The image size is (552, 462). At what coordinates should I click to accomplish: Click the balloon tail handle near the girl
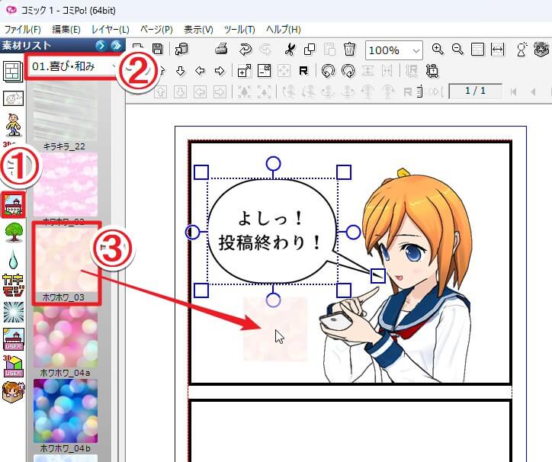click(x=377, y=275)
